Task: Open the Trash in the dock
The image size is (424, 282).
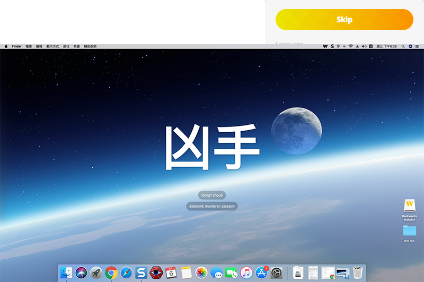Action: 357,272
